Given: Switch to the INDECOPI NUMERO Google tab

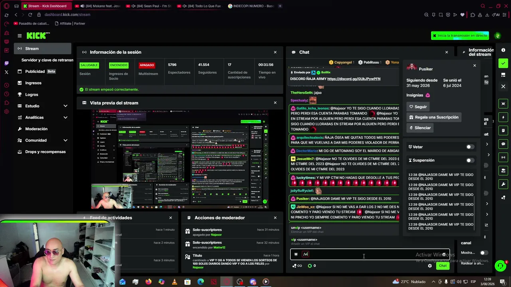Looking at the screenshot, I should (x=251, y=6).
